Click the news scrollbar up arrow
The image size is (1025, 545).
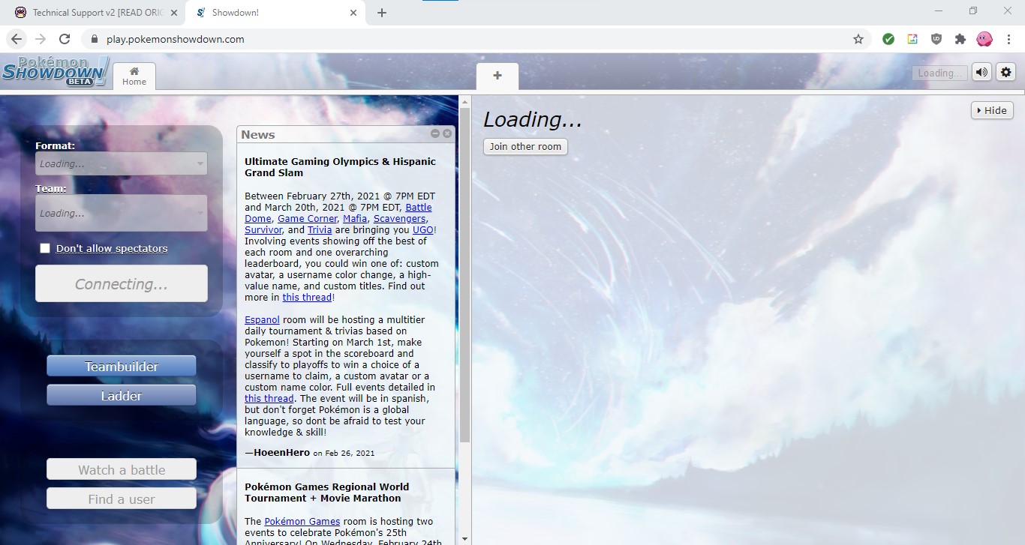pyautogui.click(x=464, y=101)
